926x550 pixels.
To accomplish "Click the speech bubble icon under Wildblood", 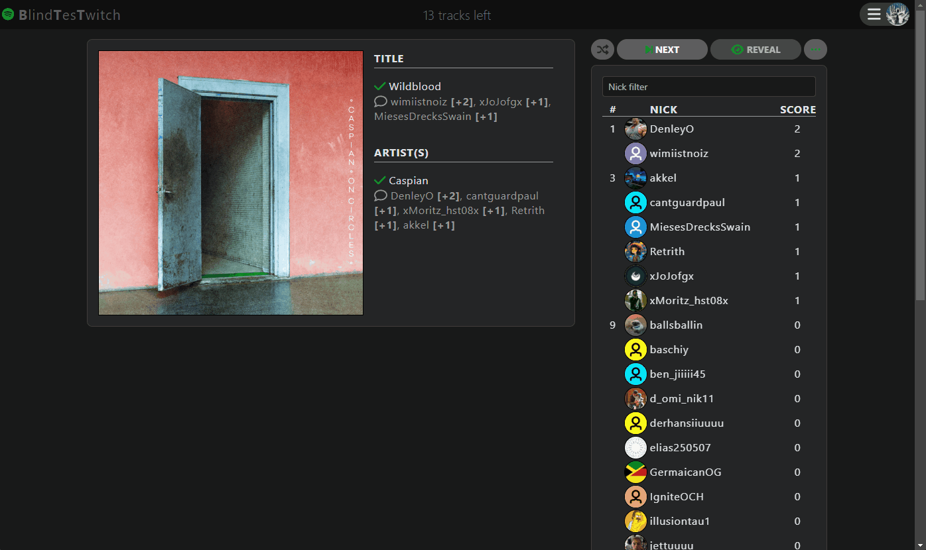I will tap(381, 102).
